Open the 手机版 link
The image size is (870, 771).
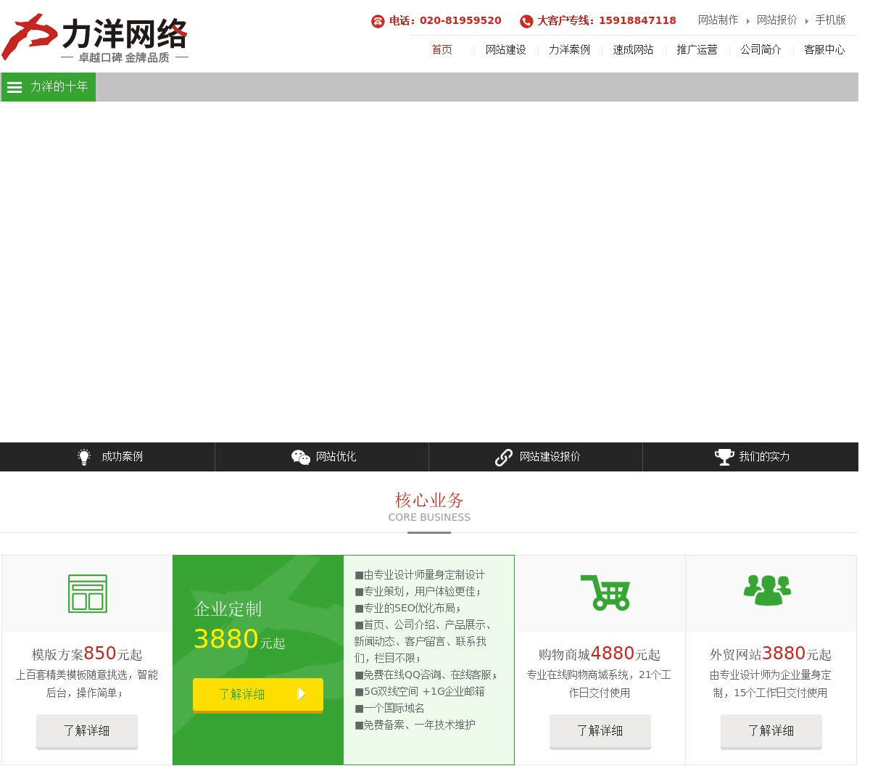coord(830,20)
